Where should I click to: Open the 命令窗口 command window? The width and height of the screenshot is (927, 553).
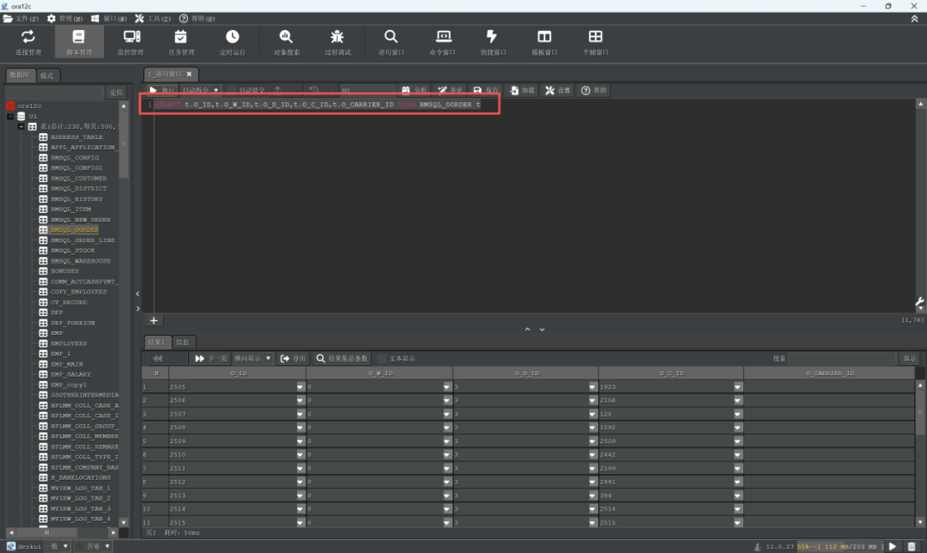pos(443,42)
